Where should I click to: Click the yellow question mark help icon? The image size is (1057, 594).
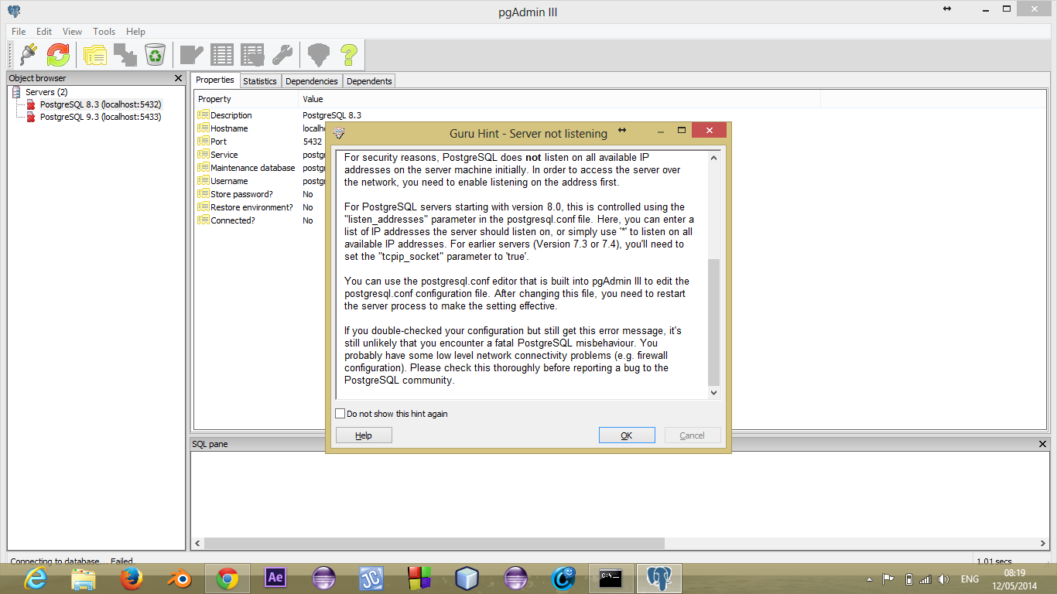coord(348,55)
